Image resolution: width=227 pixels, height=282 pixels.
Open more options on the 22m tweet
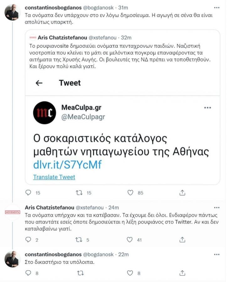217,254
